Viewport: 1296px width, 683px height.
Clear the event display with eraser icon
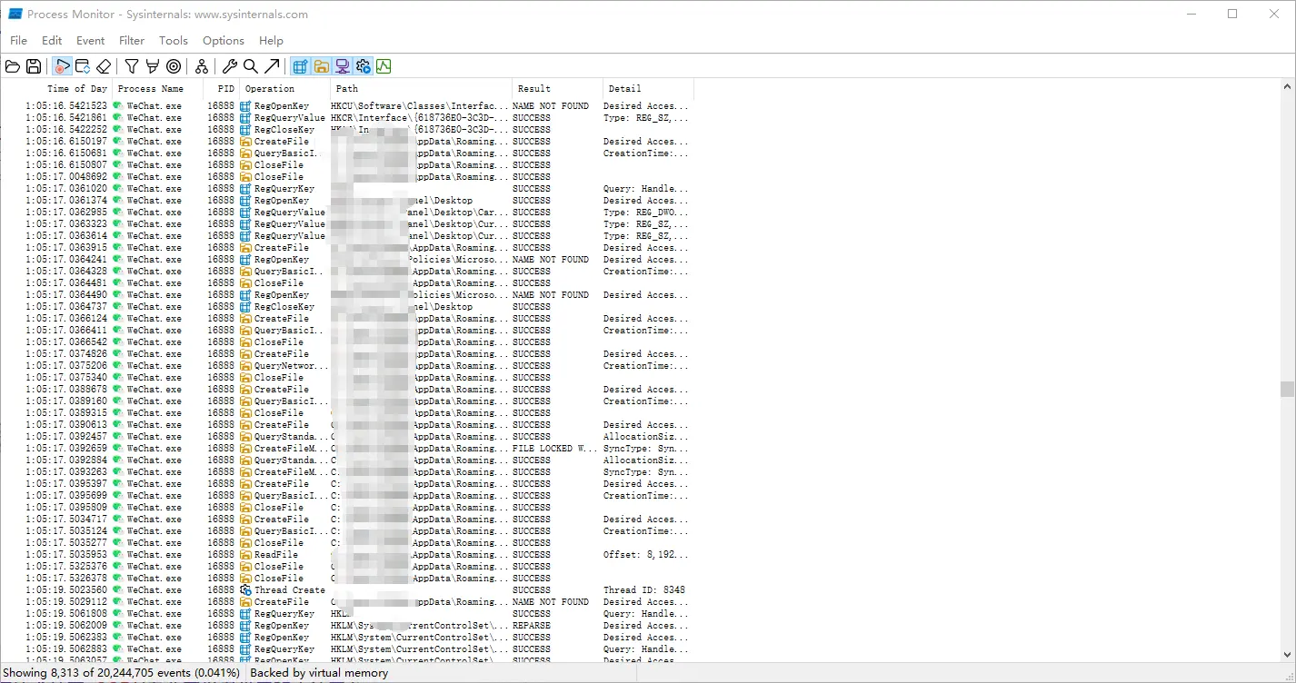(x=104, y=66)
